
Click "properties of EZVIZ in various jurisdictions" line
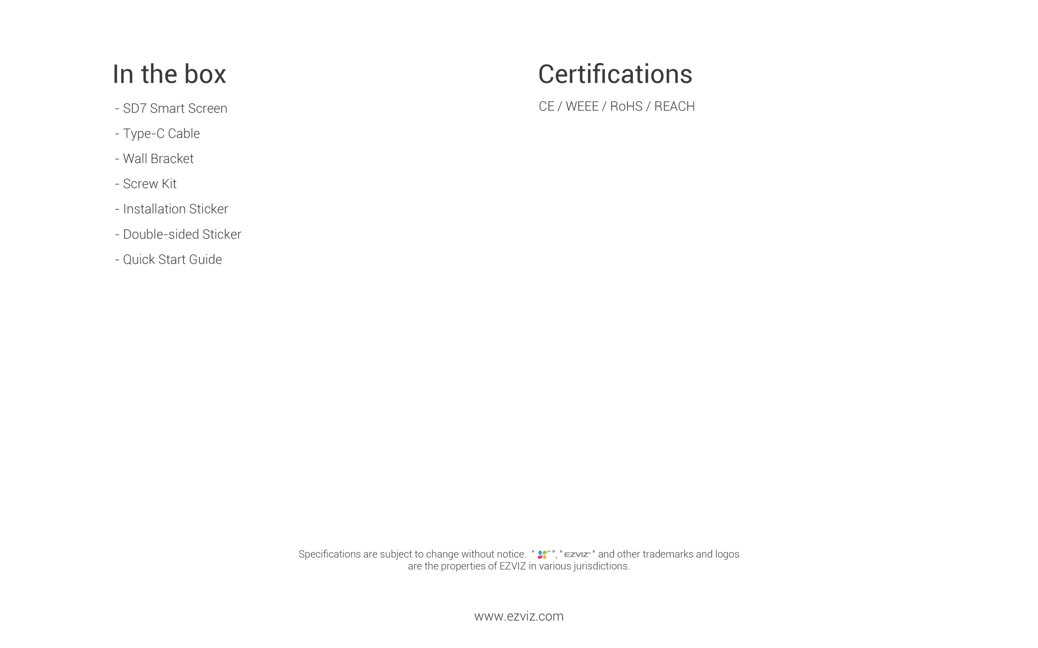click(x=519, y=566)
